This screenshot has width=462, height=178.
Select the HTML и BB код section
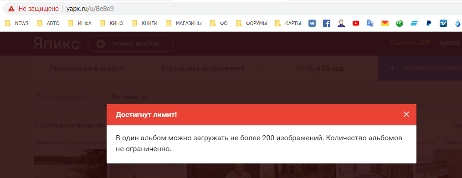pyautogui.click(x=320, y=68)
